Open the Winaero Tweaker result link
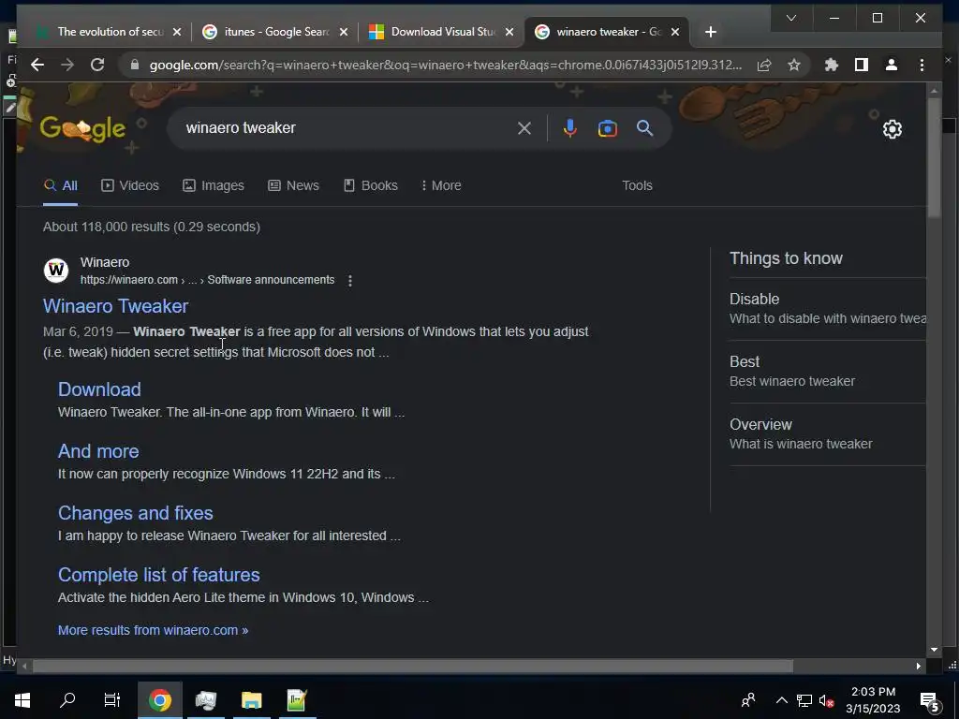 pos(115,306)
